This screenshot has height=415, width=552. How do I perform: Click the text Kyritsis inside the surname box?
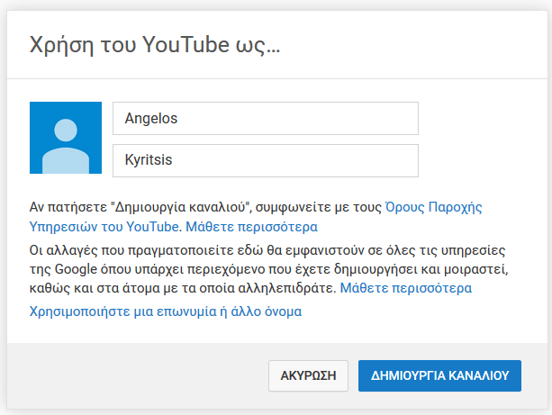point(149,160)
